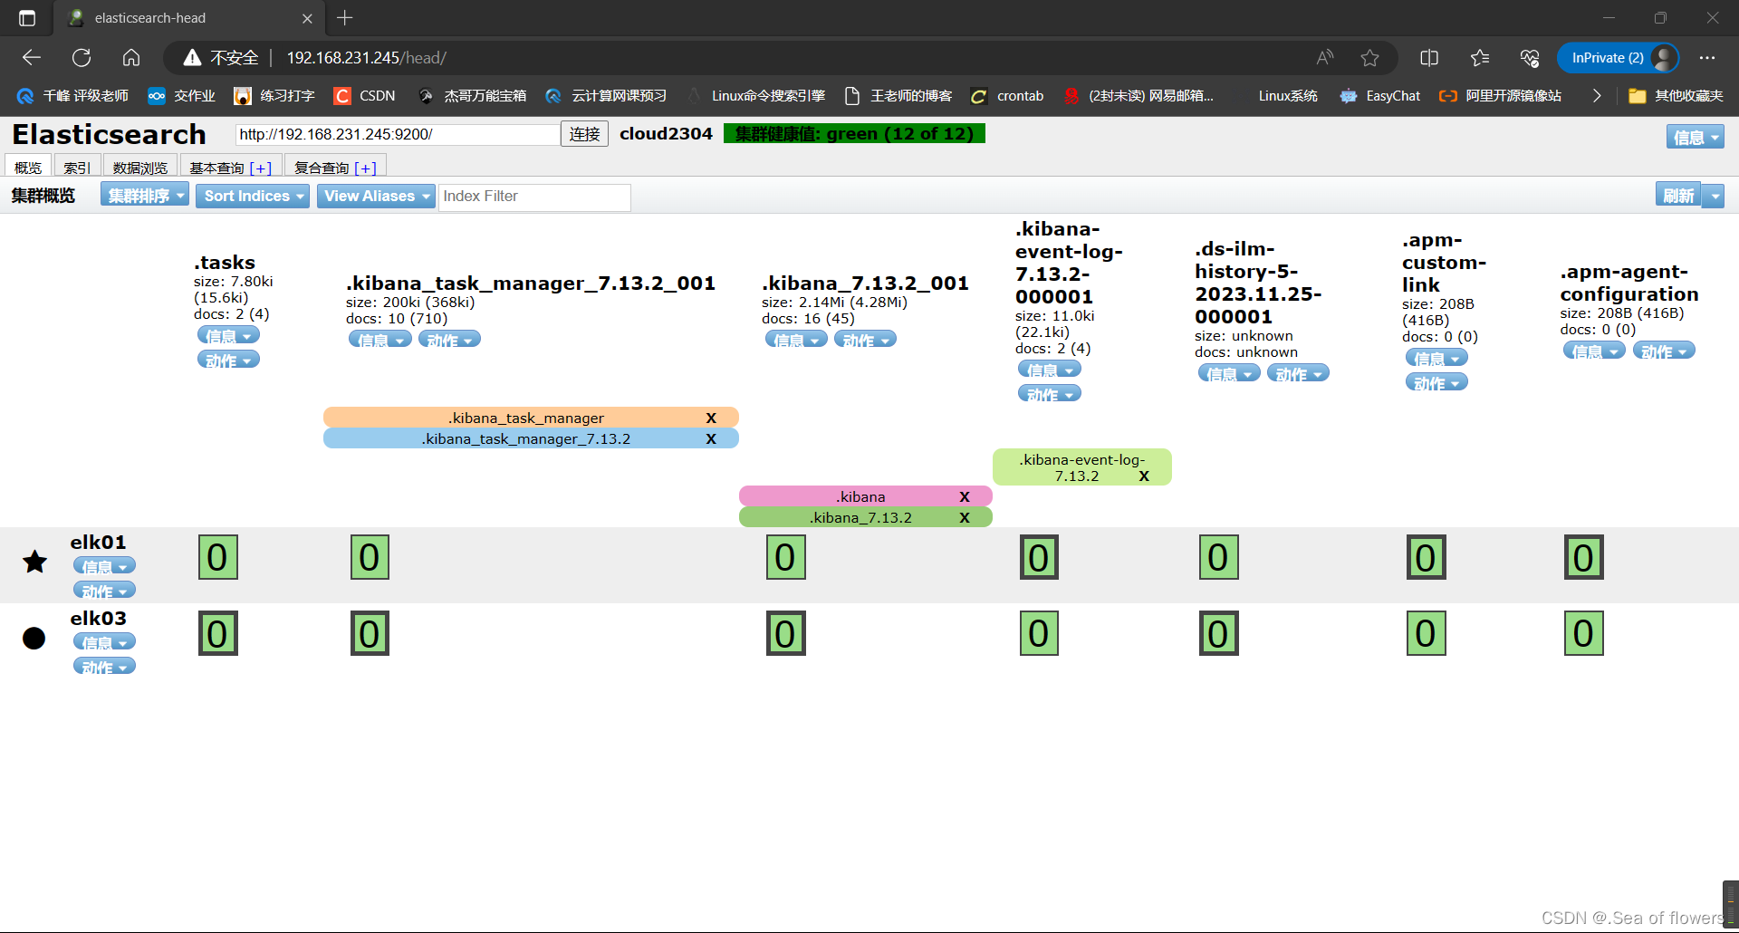Open 信息 dropdown for .ds-ilm-history index
The width and height of the screenshot is (1739, 933).
(x=1229, y=373)
